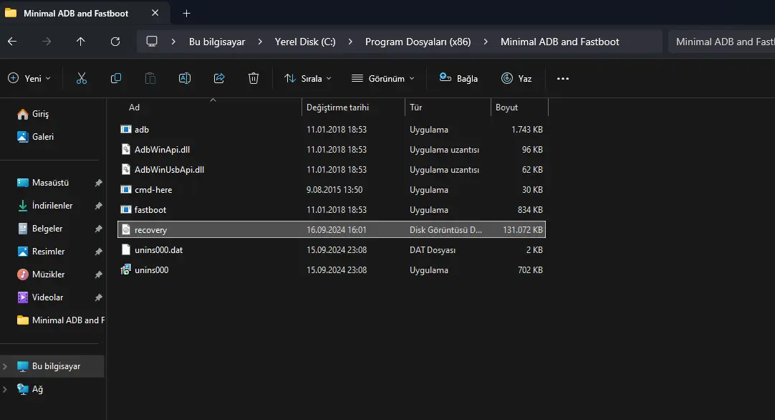The image size is (775, 420).
Task: Open the Sırala sort dropdown
Action: (307, 78)
